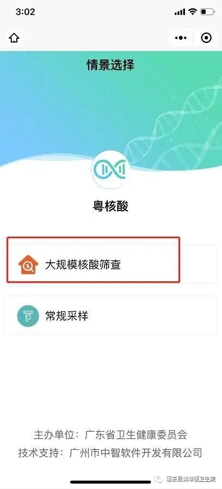Select 常规采样 option
This screenshot has height=489, width=222.
[110, 315]
